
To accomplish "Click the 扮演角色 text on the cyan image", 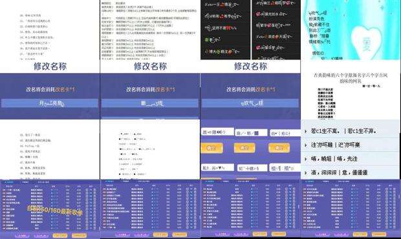I will [x=317, y=19].
